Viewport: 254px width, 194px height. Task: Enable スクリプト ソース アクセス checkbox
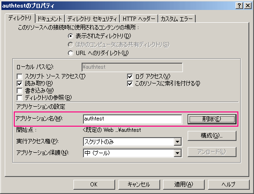[x=19, y=76]
